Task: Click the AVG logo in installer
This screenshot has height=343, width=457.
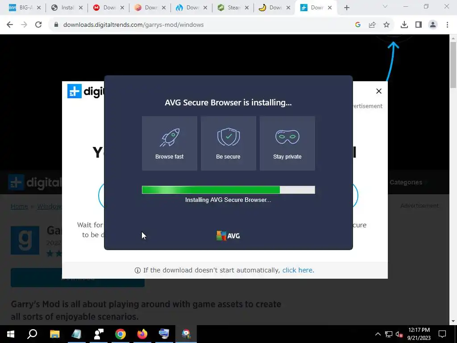Action: click(228, 236)
